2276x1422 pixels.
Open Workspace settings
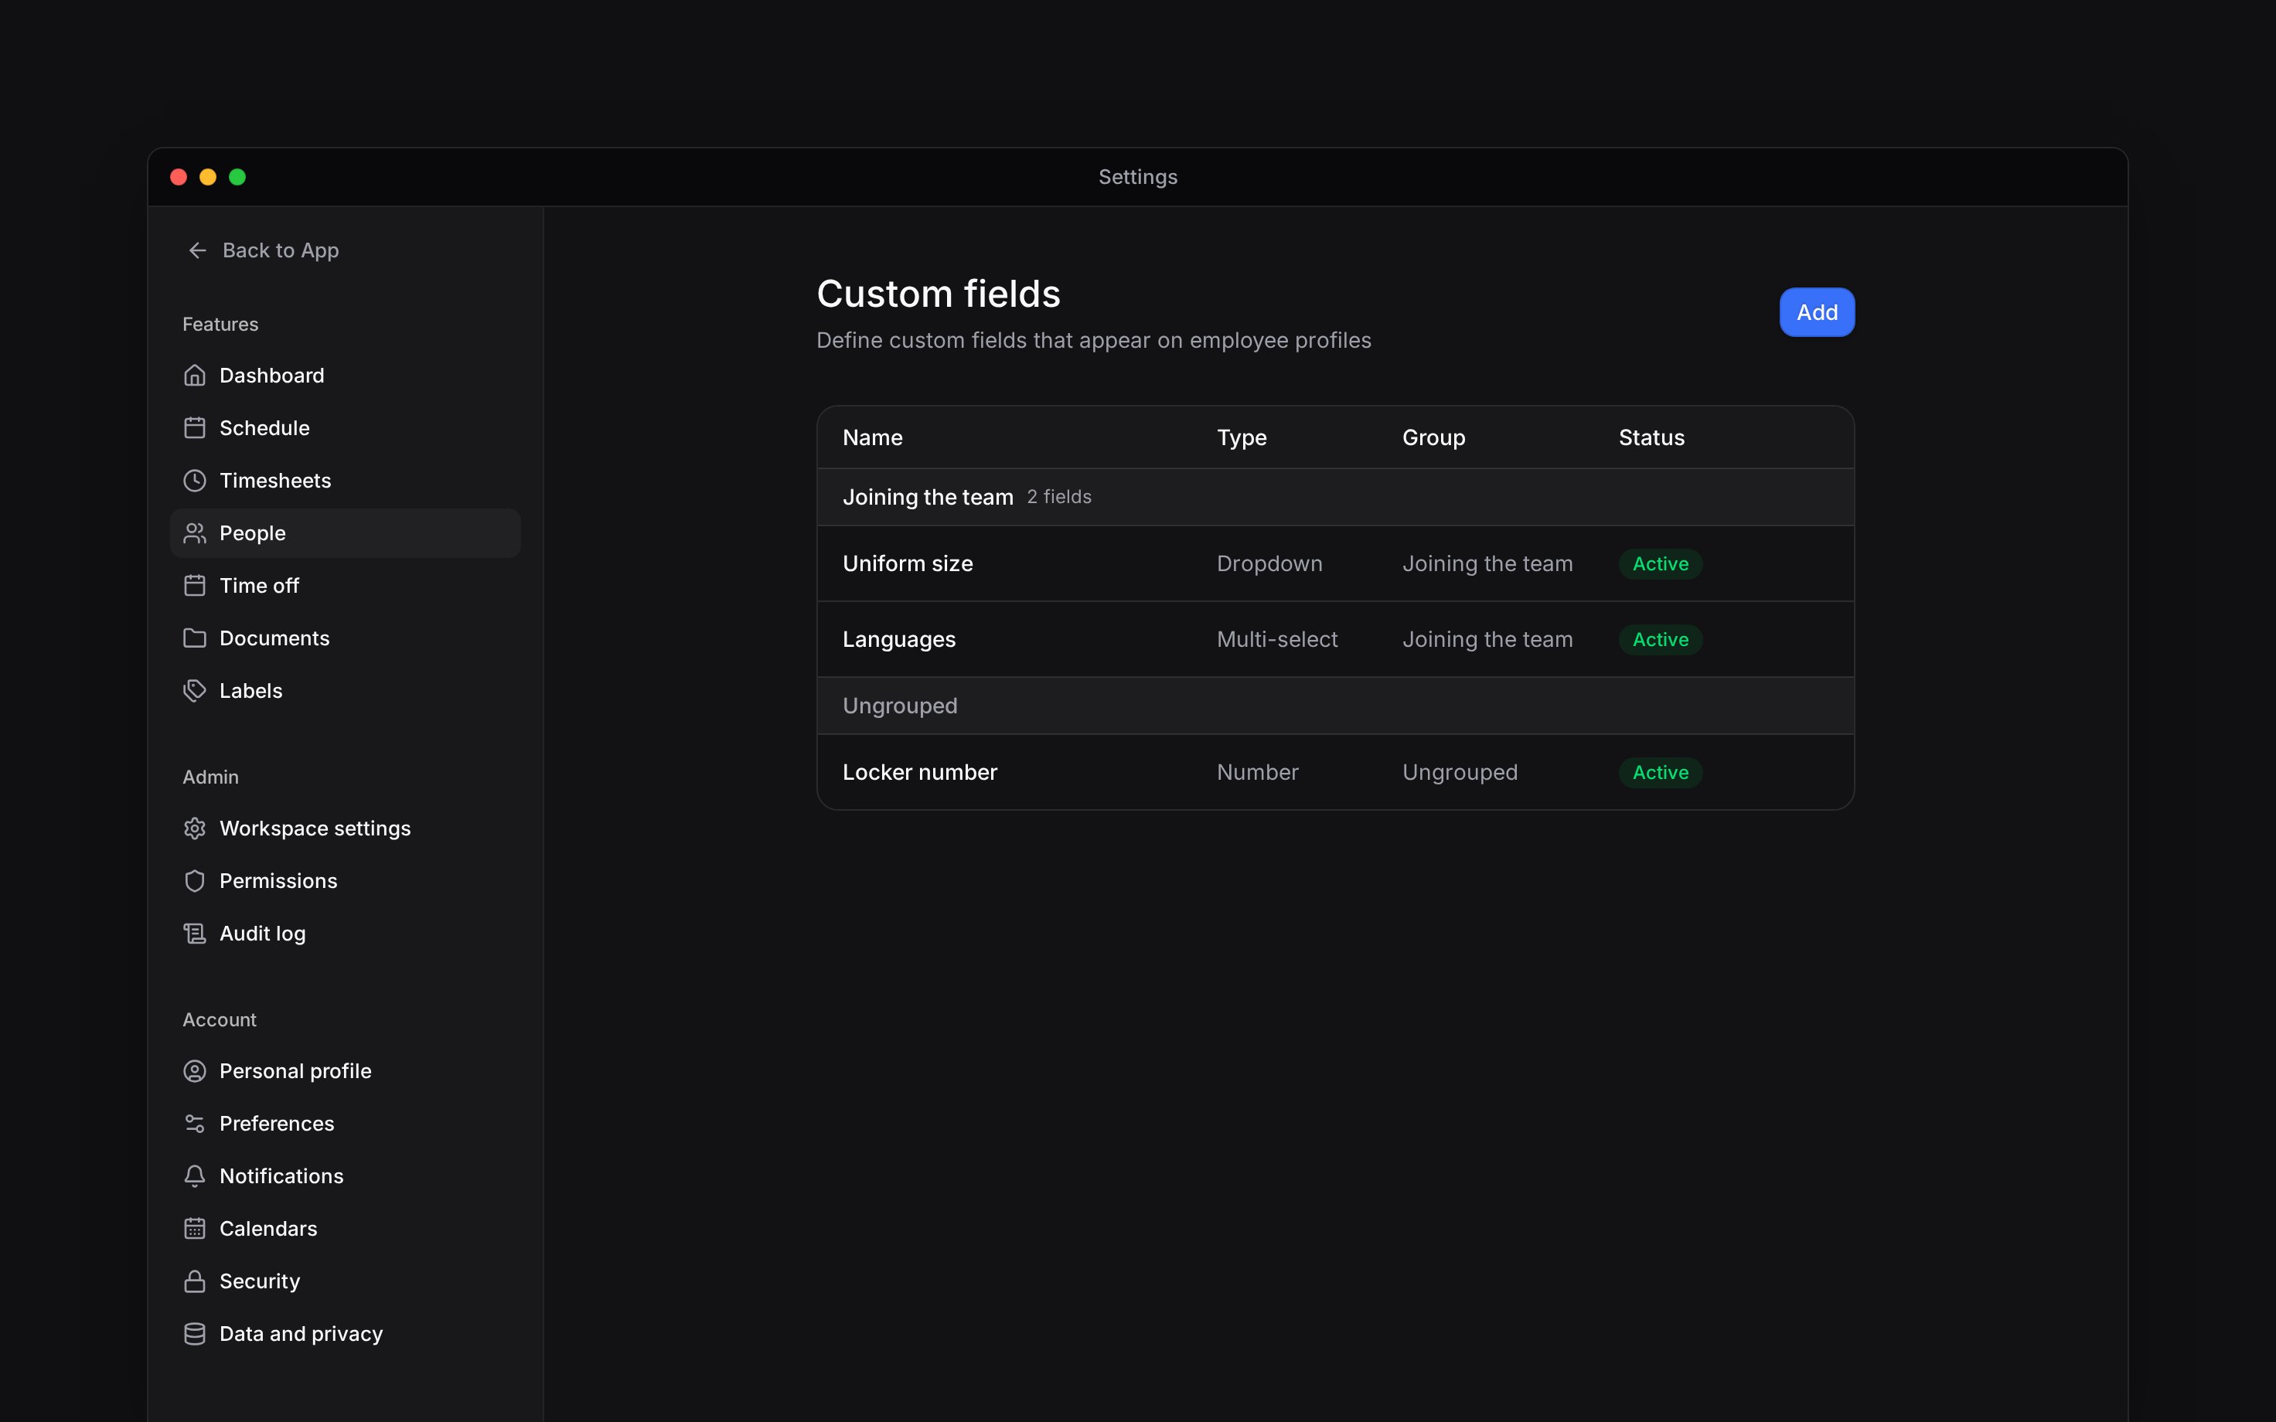(345, 828)
